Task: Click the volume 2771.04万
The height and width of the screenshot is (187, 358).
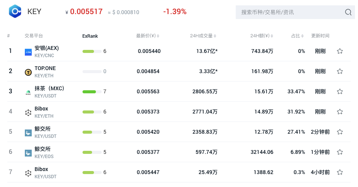Action: (x=205, y=112)
